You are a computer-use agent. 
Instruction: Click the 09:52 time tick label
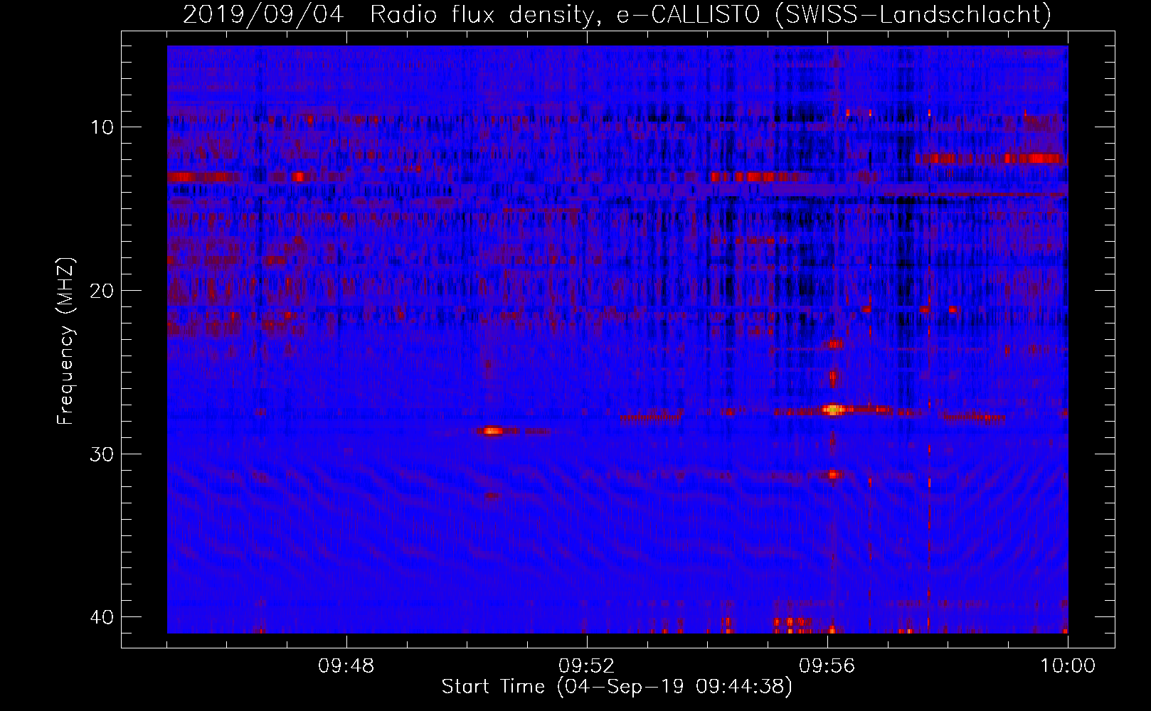coord(587,666)
